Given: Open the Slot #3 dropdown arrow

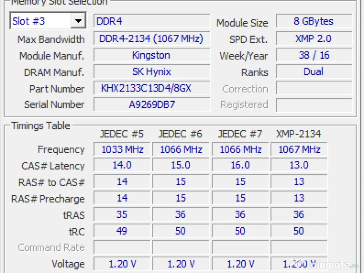Looking at the screenshot, I should point(78,21).
